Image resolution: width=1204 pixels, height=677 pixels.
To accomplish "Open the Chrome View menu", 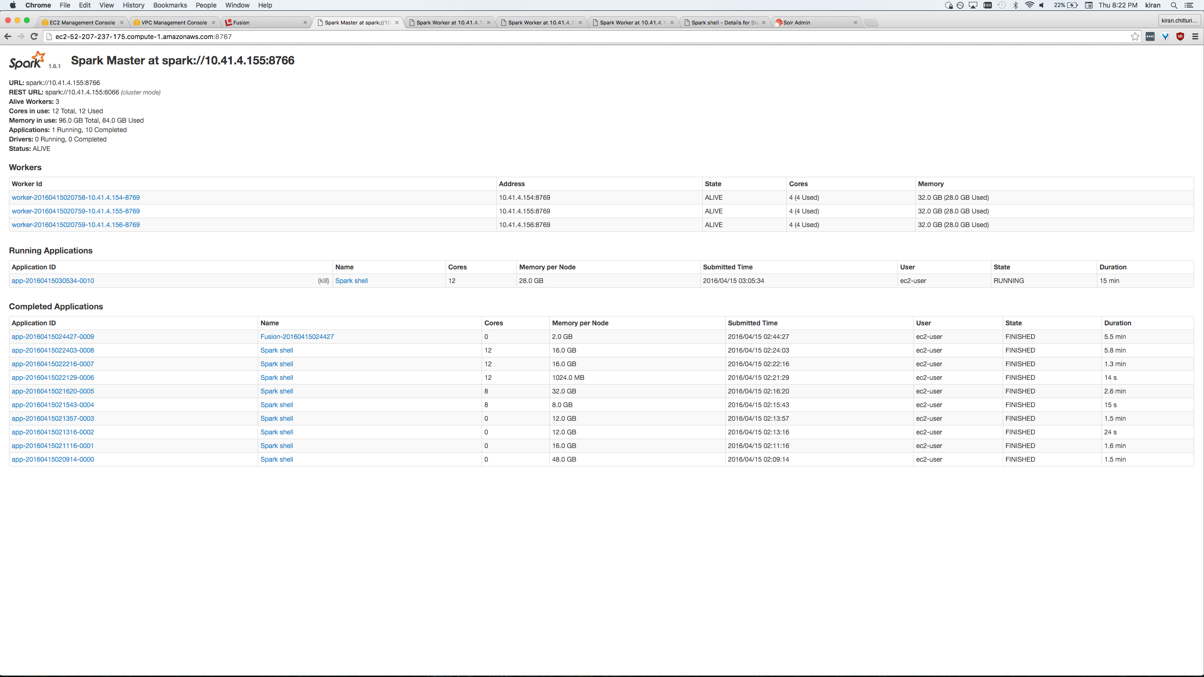I will click(x=106, y=5).
